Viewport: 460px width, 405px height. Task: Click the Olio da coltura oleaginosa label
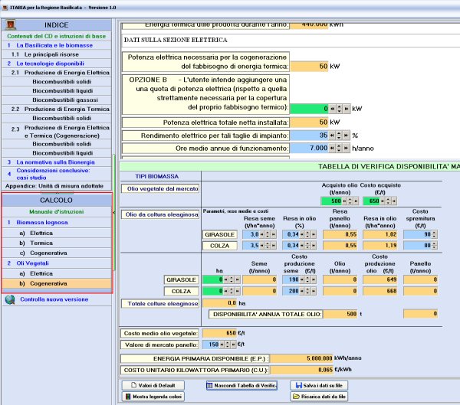160,214
